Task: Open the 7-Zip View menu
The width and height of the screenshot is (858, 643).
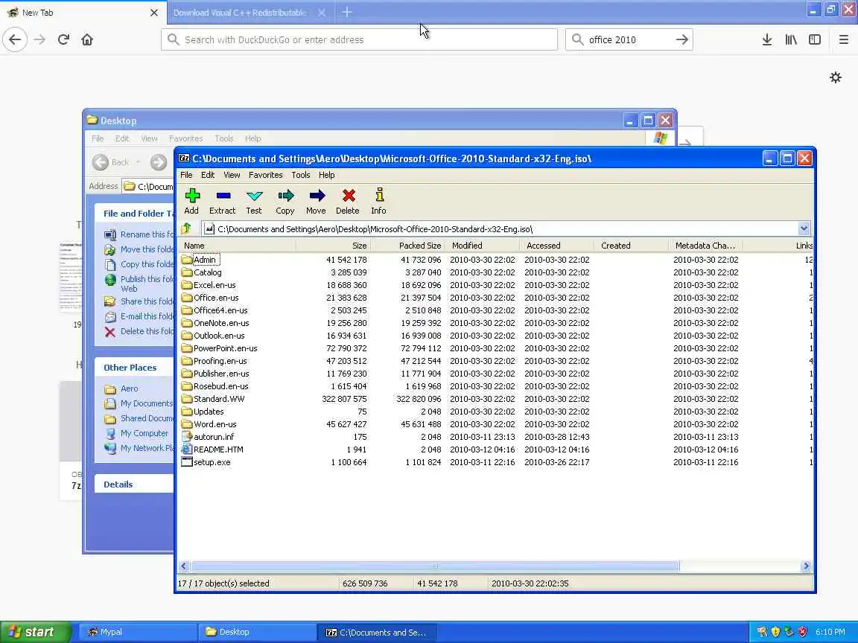Action: 232,175
